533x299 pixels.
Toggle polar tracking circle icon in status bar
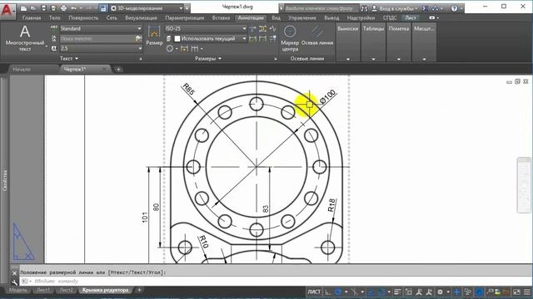(338, 292)
